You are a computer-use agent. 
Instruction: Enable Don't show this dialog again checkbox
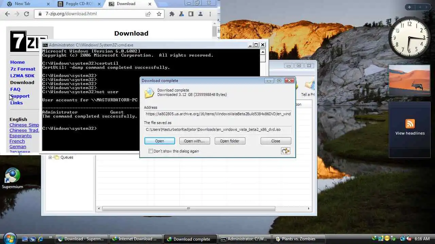tap(151, 151)
